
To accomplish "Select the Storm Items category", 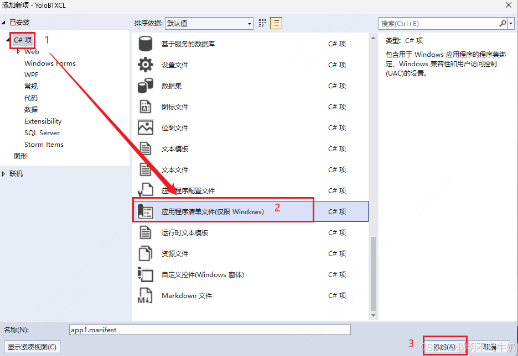I will click(44, 144).
